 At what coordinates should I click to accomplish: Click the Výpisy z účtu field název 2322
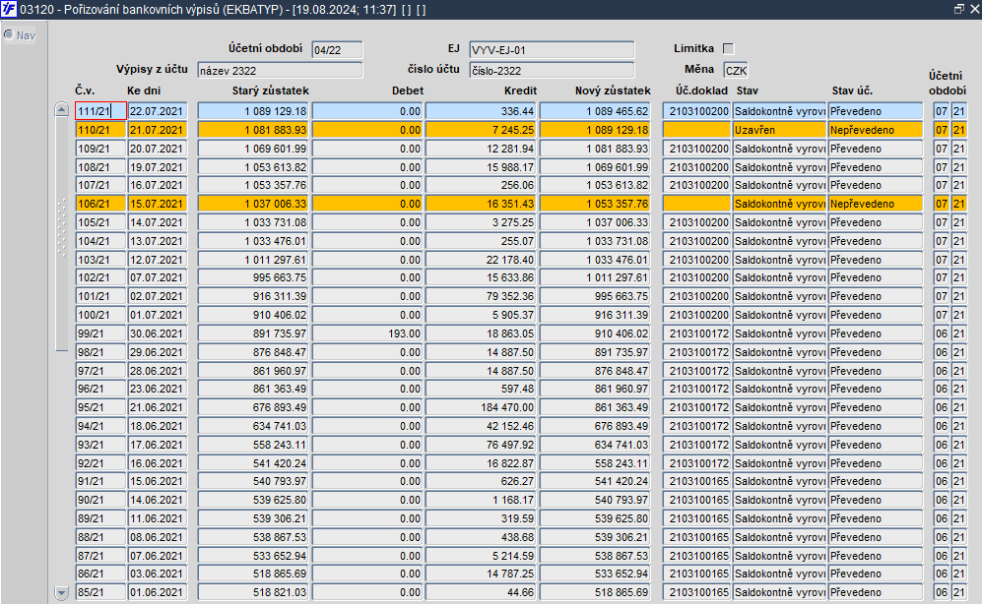tap(280, 71)
